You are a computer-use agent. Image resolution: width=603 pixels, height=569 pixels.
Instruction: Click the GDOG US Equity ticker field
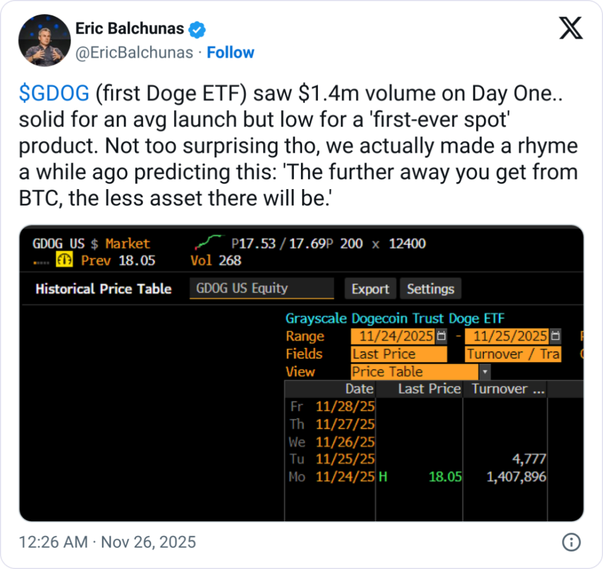tap(261, 289)
